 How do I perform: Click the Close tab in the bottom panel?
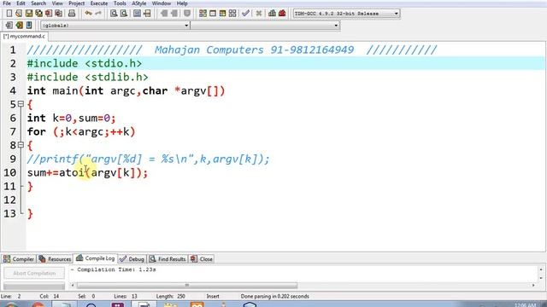pos(202,259)
